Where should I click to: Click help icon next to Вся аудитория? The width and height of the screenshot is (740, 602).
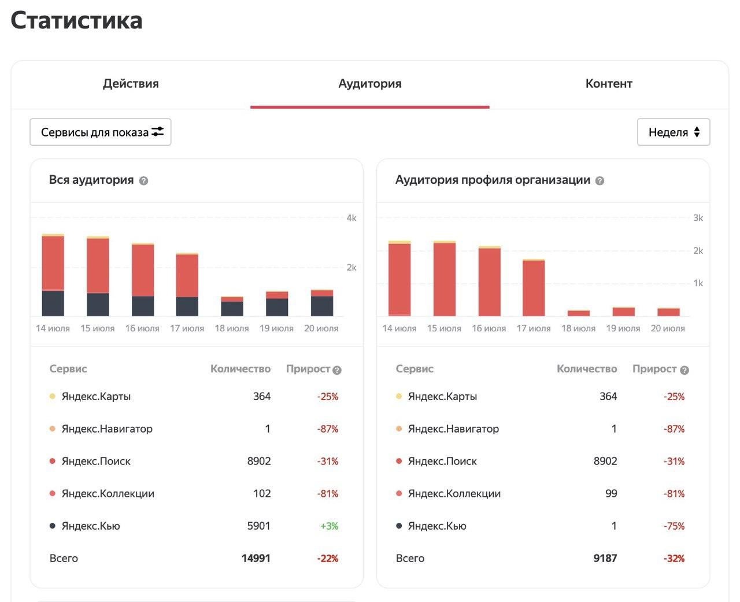[x=144, y=180]
